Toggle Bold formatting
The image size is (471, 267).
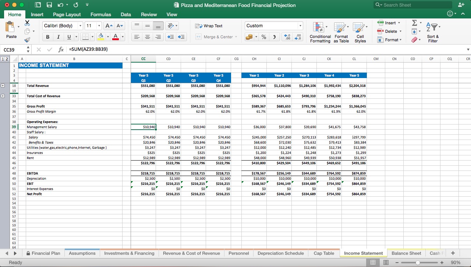[47, 37]
